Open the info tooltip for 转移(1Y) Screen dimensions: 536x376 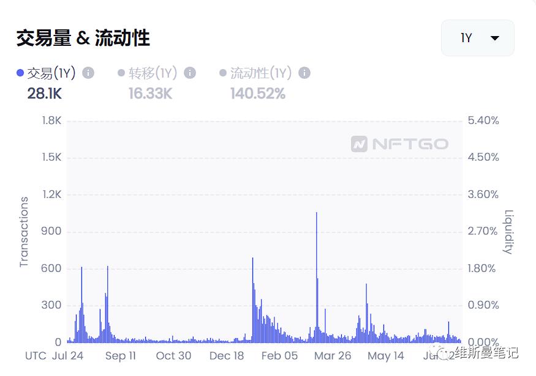coord(189,72)
